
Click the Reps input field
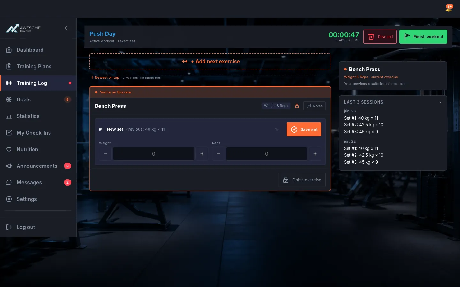(267, 154)
